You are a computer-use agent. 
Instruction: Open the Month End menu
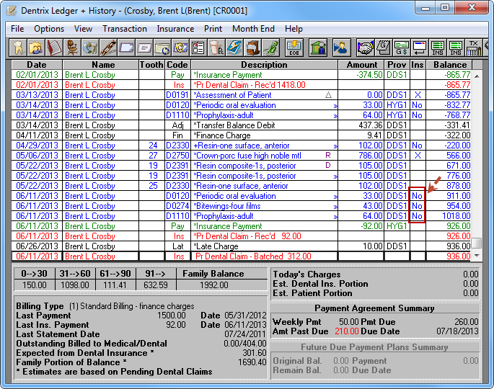coord(253,29)
